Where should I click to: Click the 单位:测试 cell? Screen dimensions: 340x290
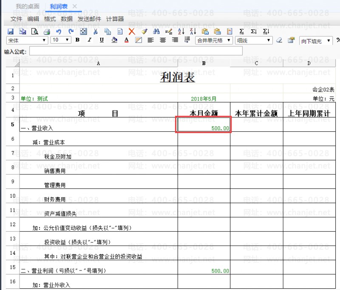tap(99, 98)
